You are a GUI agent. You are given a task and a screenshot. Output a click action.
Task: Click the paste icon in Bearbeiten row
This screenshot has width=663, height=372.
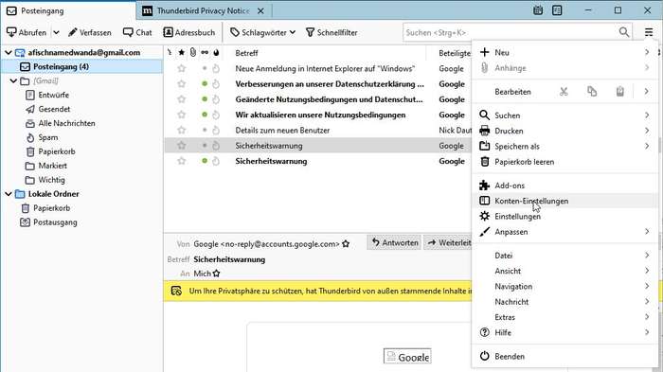point(619,91)
